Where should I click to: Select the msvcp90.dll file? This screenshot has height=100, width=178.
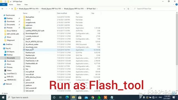pos(30,72)
